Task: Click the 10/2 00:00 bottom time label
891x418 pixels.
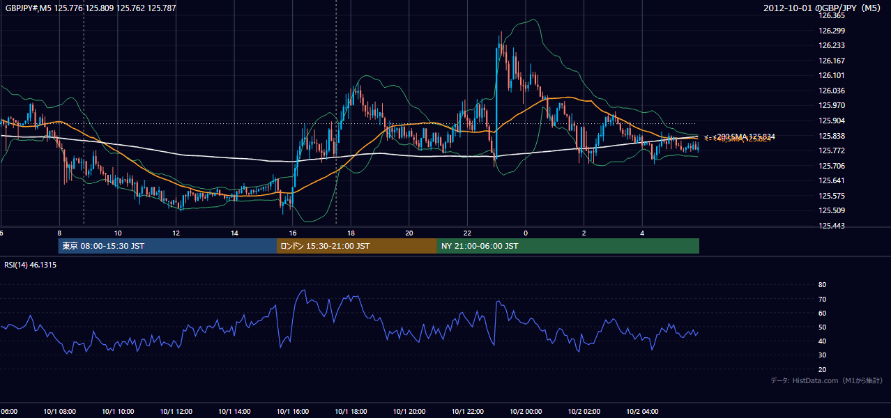Action: tap(526, 412)
